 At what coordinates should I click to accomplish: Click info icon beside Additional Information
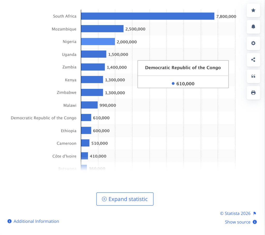(10, 221)
